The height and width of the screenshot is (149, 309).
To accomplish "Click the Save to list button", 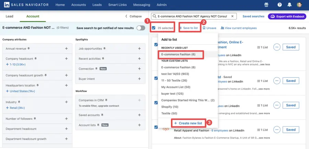I will 188,28.
